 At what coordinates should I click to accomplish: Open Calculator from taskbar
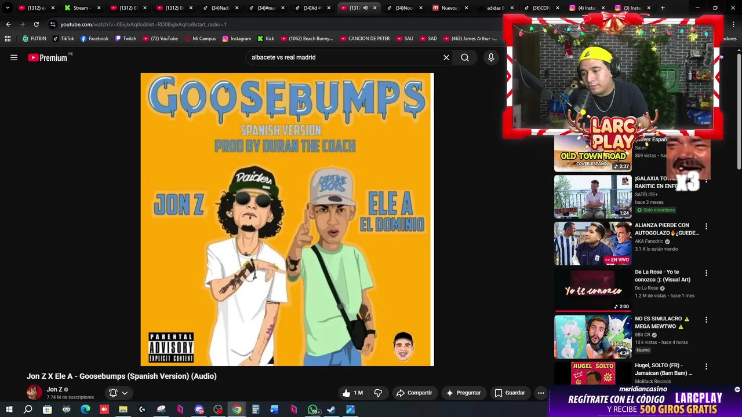256,409
